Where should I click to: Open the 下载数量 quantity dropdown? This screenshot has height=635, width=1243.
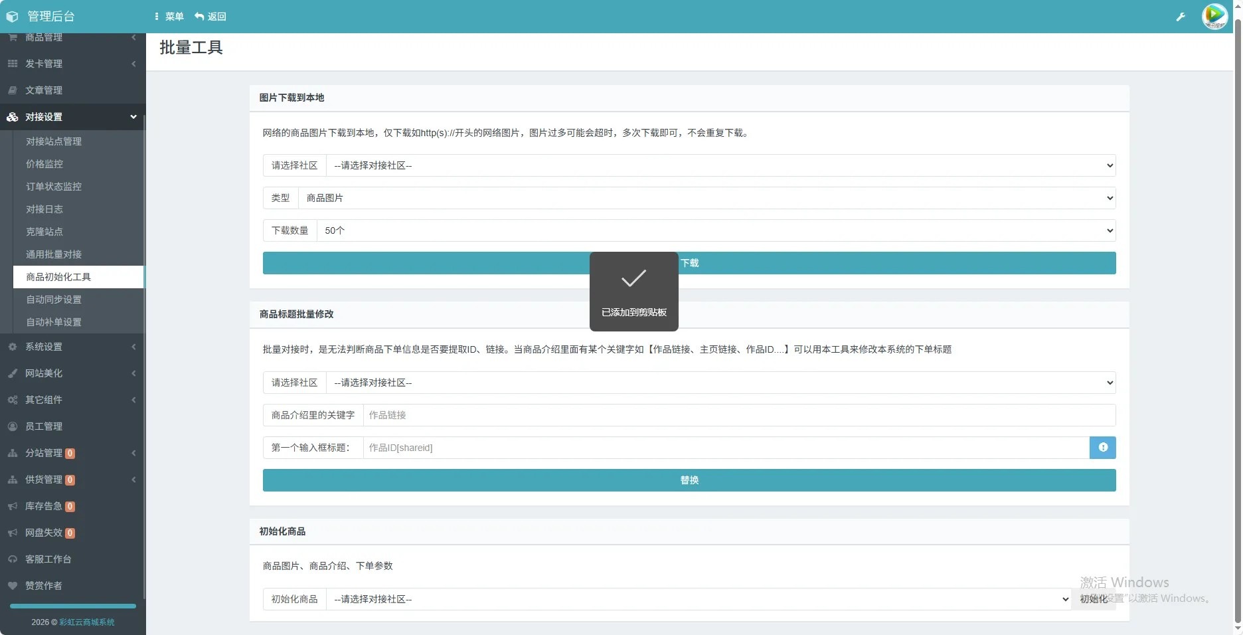(x=718, y=230)
